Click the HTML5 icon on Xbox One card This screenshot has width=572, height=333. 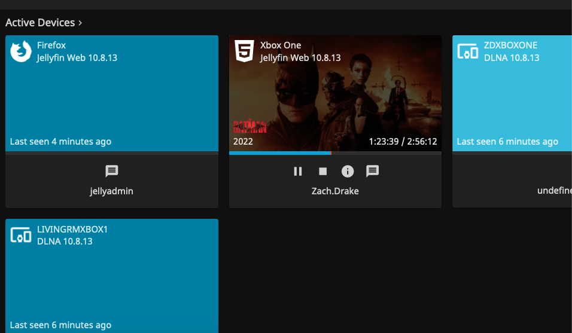(x=244, y=51)
